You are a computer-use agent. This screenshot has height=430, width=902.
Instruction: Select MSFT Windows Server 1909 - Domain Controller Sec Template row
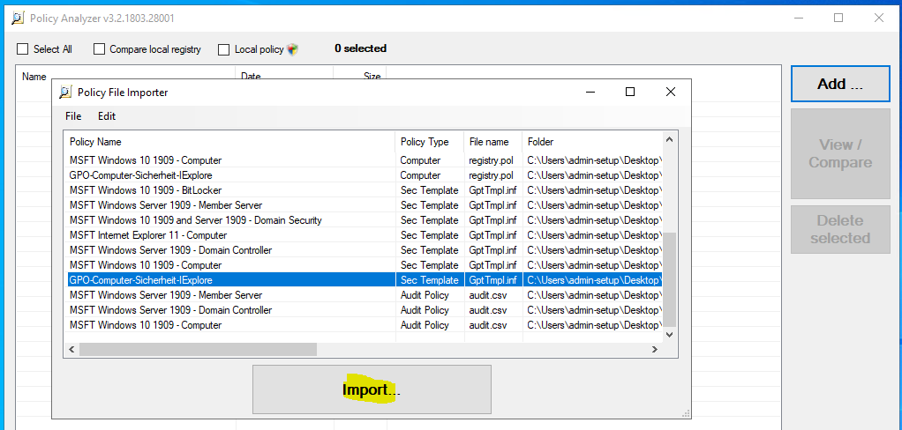[x=364, y=250]
